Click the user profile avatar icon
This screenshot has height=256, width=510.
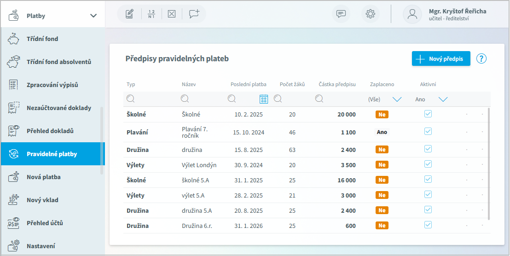(412, 14)
